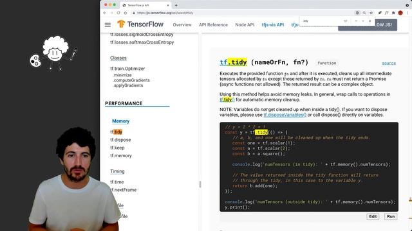Open the extensions puzzle icon
The image size is (412, 231).
point(393,13)
